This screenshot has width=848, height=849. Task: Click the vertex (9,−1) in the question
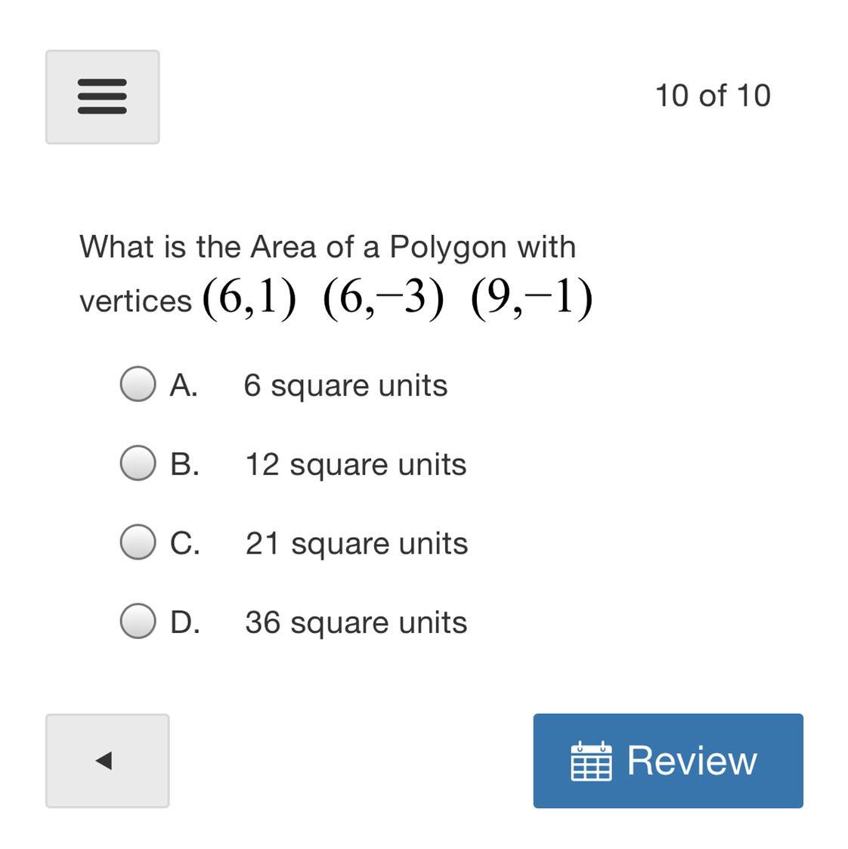pyautogui.click(x=531, y=299)
